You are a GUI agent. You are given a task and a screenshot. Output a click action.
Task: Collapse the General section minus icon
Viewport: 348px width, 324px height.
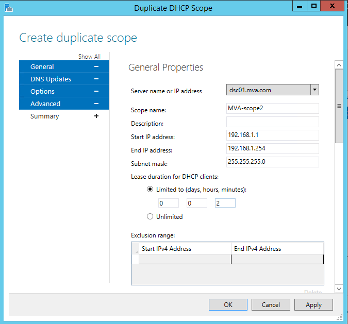(96, 66)
